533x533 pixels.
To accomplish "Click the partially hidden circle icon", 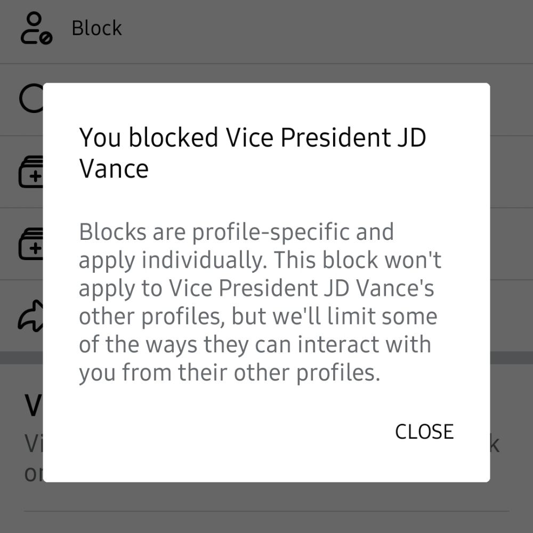I will [31, 98].
